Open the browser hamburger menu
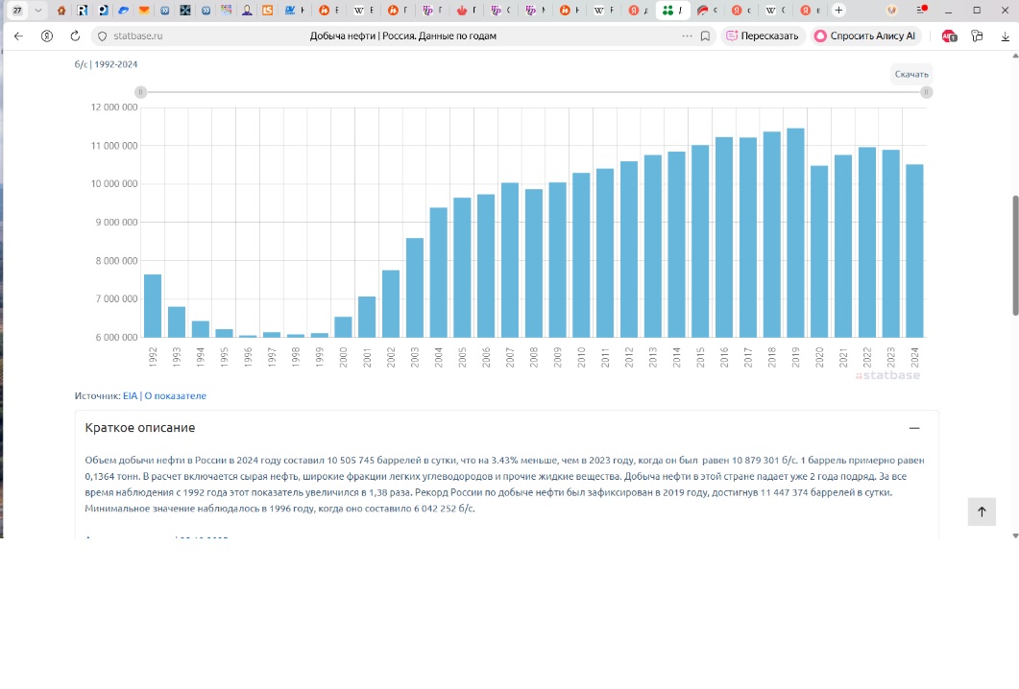 [x=921, y=10]
